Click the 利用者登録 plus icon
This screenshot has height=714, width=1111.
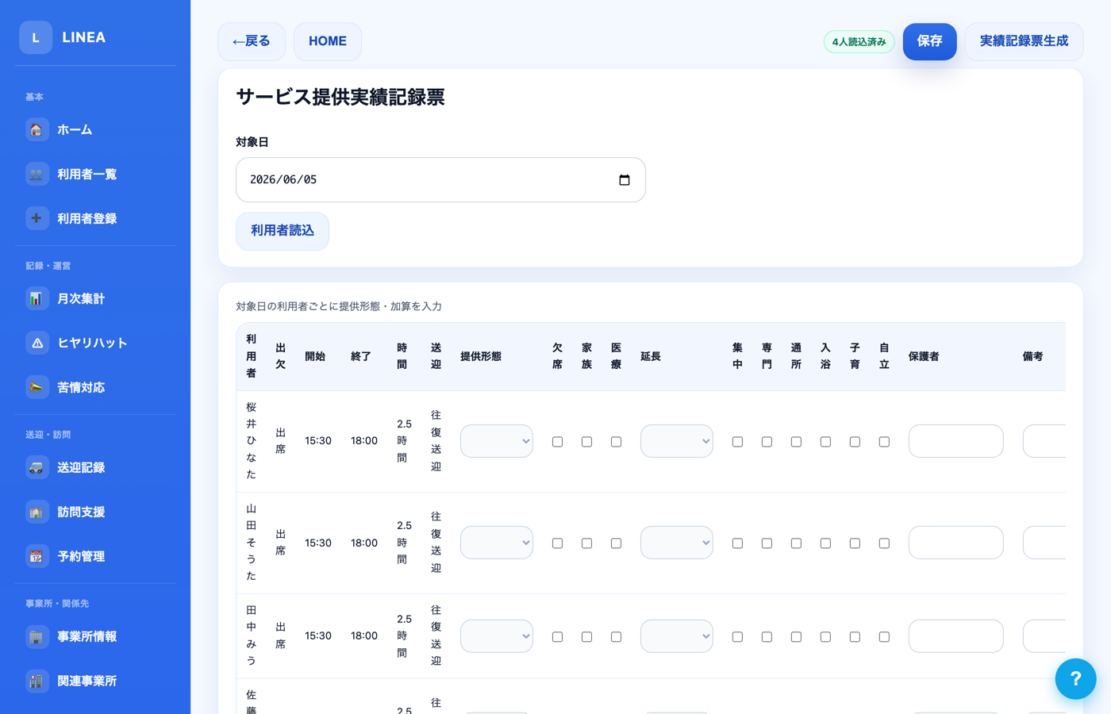(x=37, y=218)
